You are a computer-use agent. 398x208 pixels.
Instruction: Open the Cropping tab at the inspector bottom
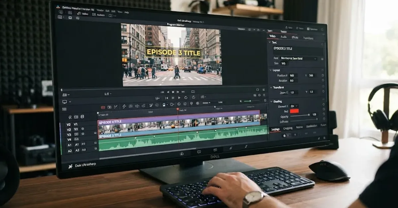pyautogui.click(x=288, y=128)
